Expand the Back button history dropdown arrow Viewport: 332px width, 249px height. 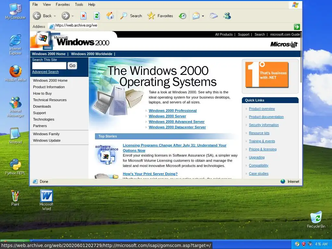point(54,16)
